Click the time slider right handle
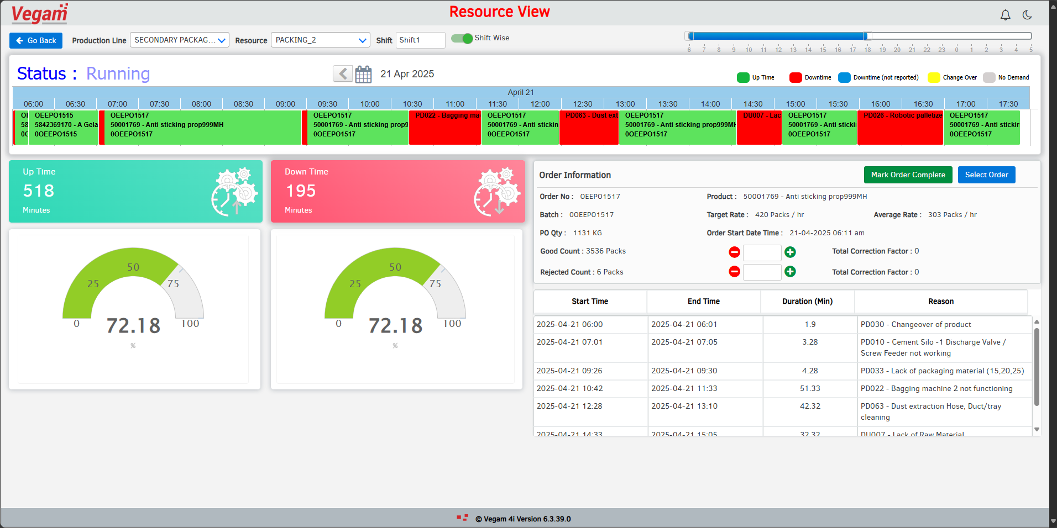 pyautogui.click(x=868, y=36)
